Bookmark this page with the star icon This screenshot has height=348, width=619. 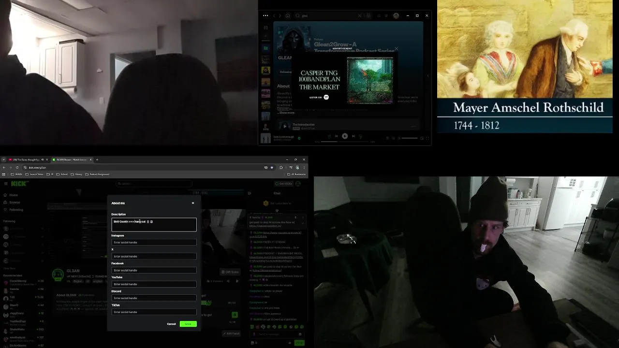coord(272,167)
